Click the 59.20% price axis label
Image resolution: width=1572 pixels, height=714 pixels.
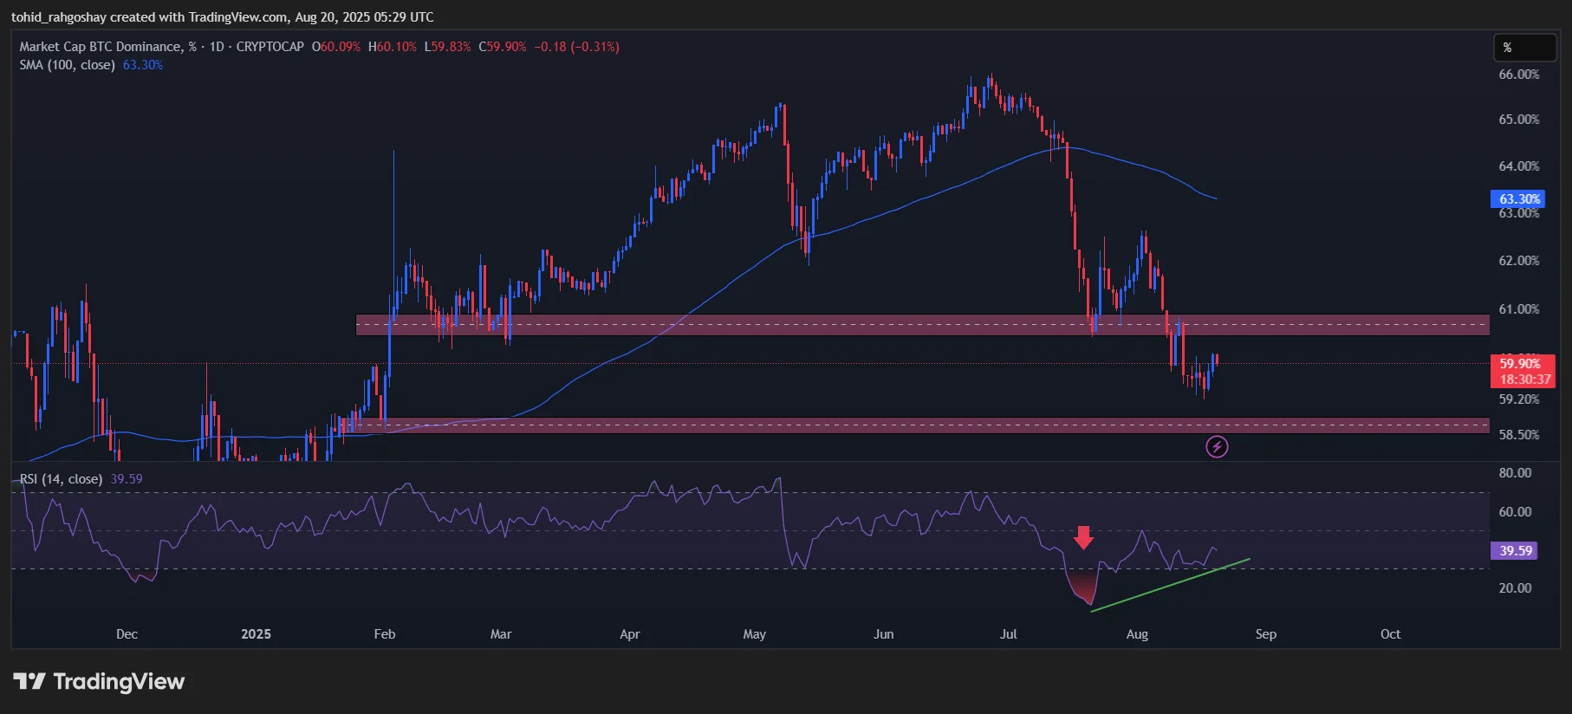click(1519, 399)
